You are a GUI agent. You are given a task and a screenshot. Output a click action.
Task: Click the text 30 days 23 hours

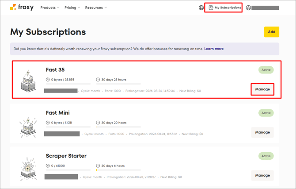pyautogui.click(x=114, y=80)
